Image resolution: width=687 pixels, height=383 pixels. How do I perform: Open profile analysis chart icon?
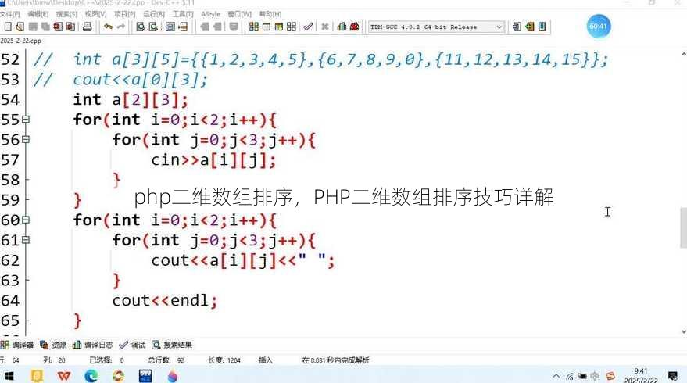[342, 27]
